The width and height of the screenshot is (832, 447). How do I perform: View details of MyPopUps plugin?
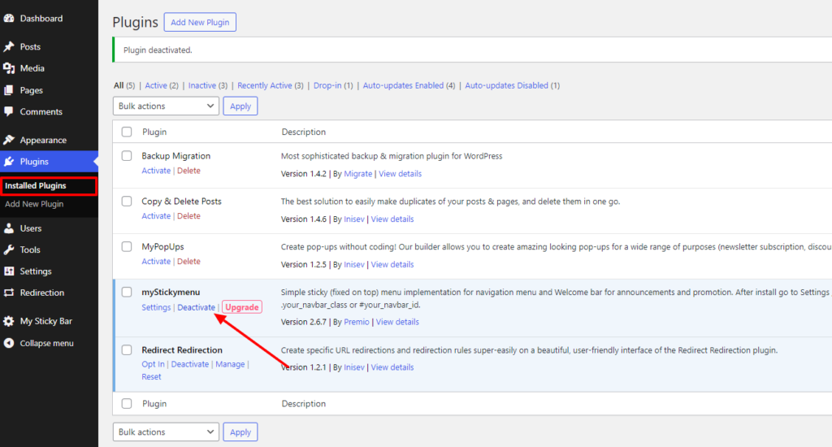tap(392, 264)
